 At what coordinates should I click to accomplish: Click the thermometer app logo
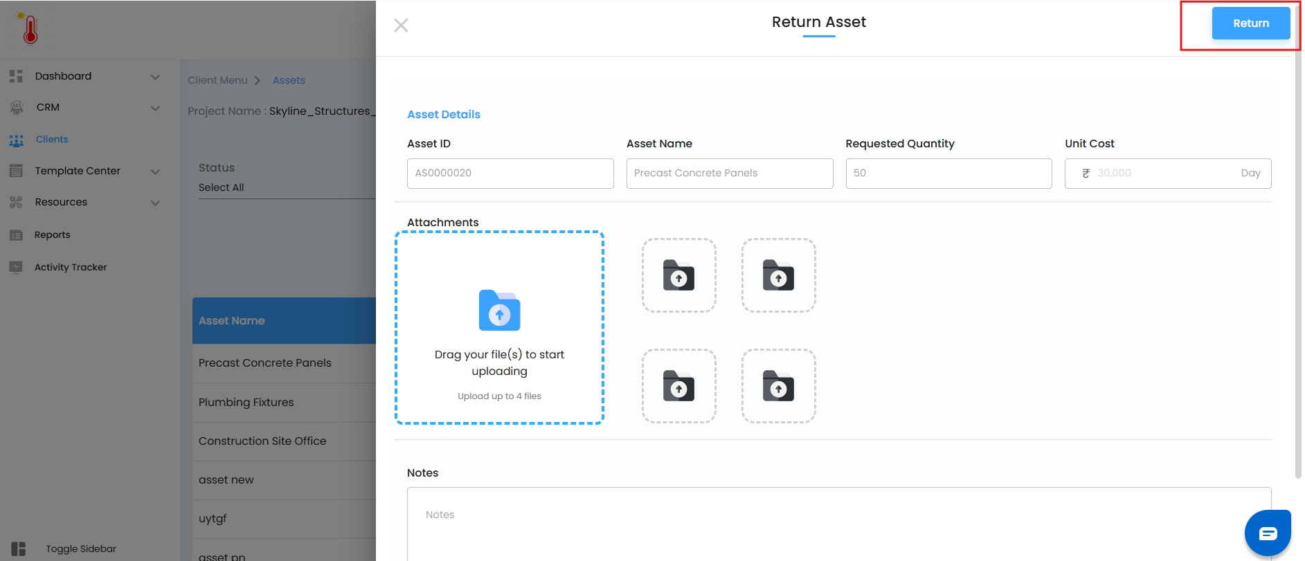30,28
